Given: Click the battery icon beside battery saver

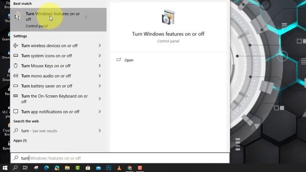Looking at the screenshot, I should 16,86.
